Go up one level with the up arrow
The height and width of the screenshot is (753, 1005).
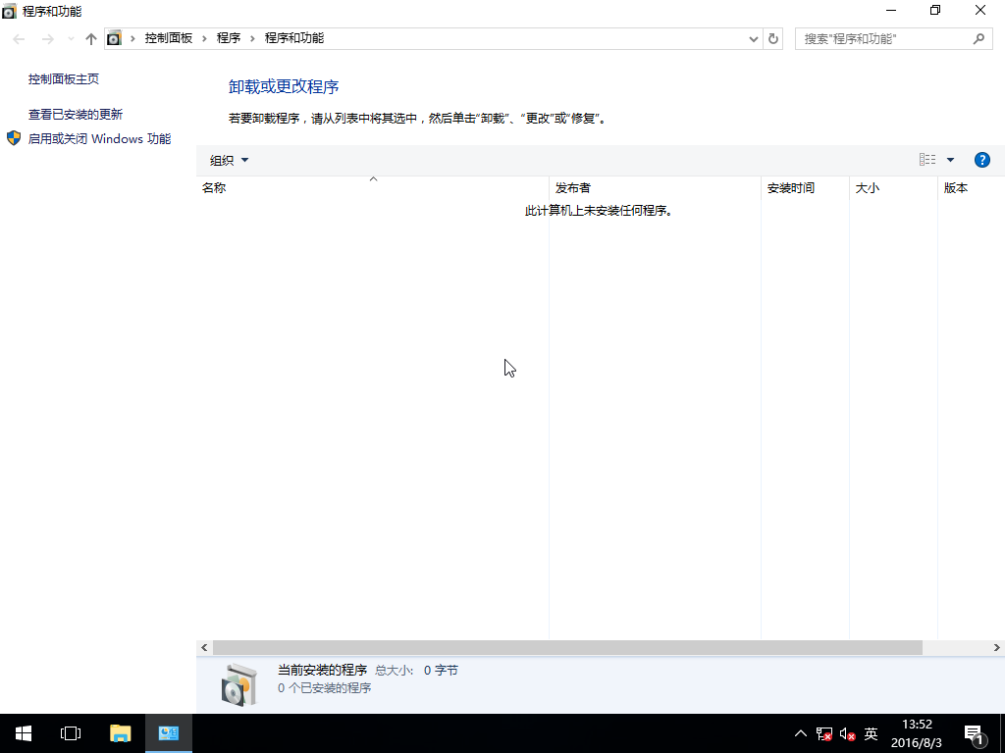click(91, 38)
